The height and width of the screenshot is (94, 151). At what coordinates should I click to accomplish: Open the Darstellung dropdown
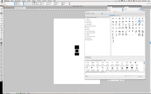(96, 14)
